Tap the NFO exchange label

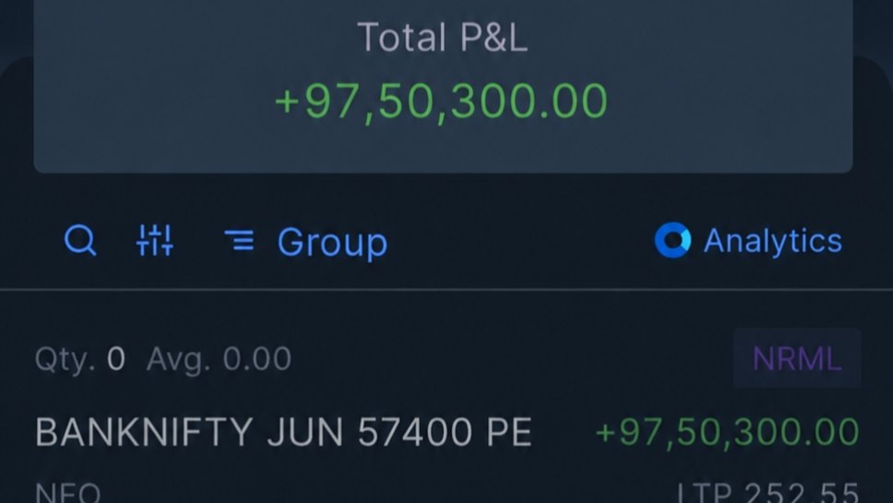tap(67, 492)
